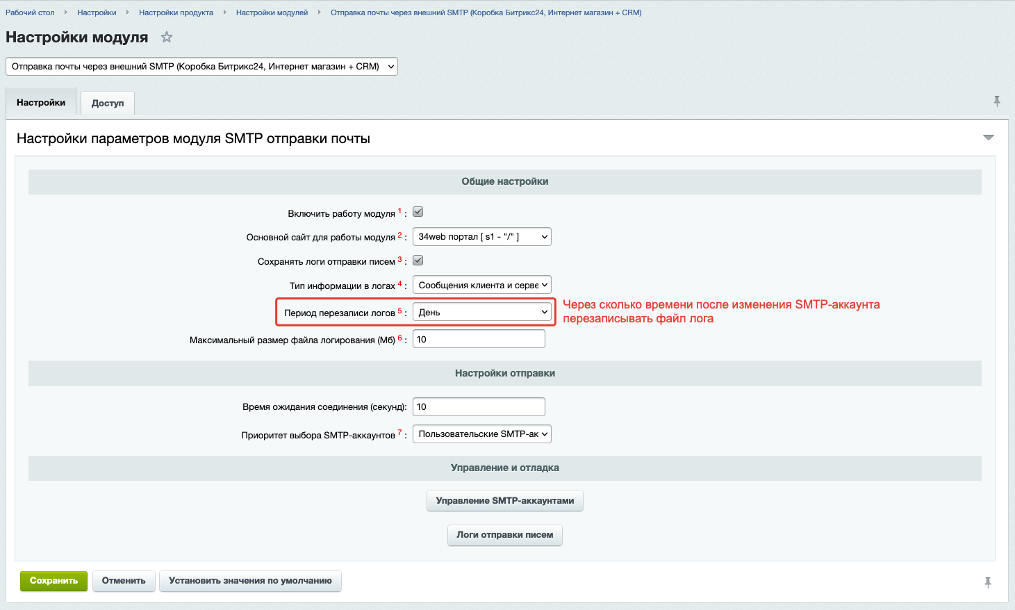Collapse the SMTP module settings section arrow
The image size is (1015, 610).
(x=989, y=138)
